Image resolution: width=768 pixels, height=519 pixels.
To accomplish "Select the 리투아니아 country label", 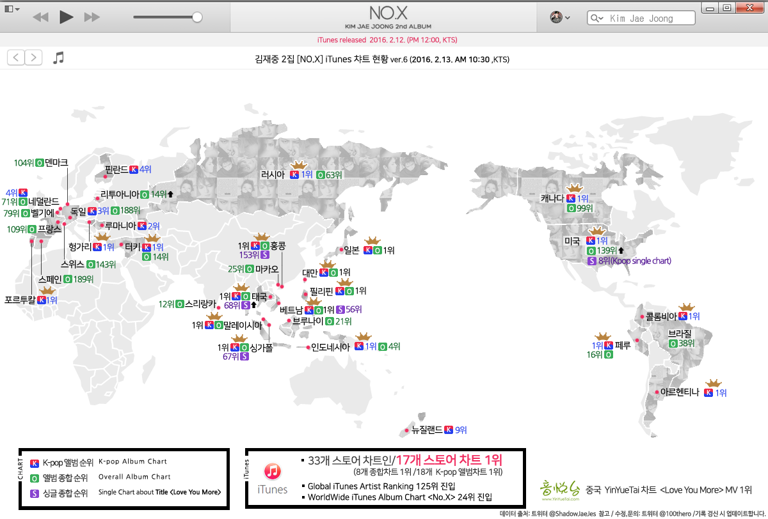I will [x=120, y=194].
